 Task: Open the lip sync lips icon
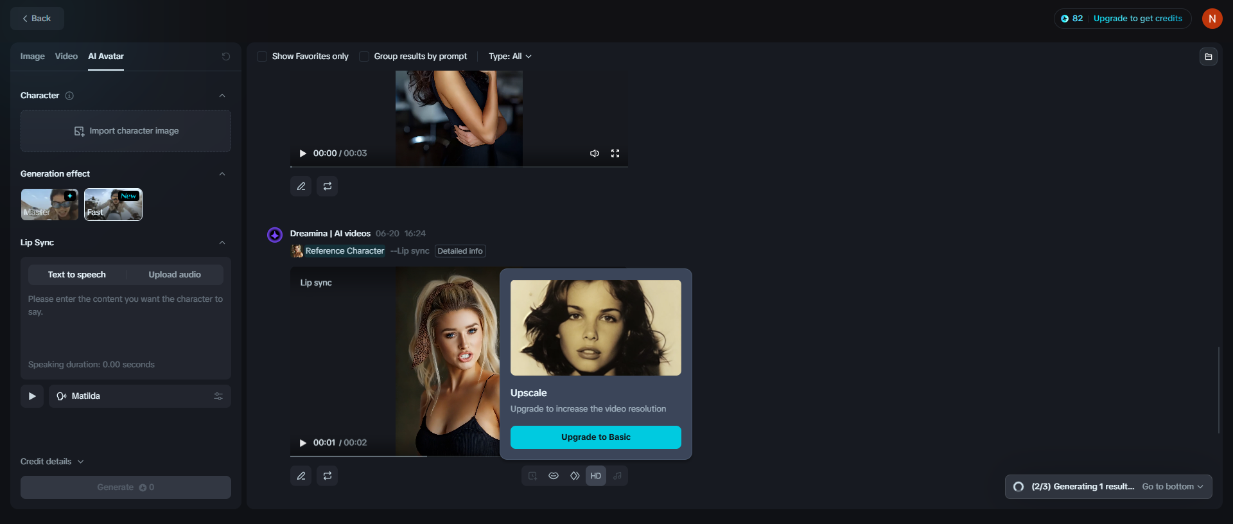click(554, 476)
